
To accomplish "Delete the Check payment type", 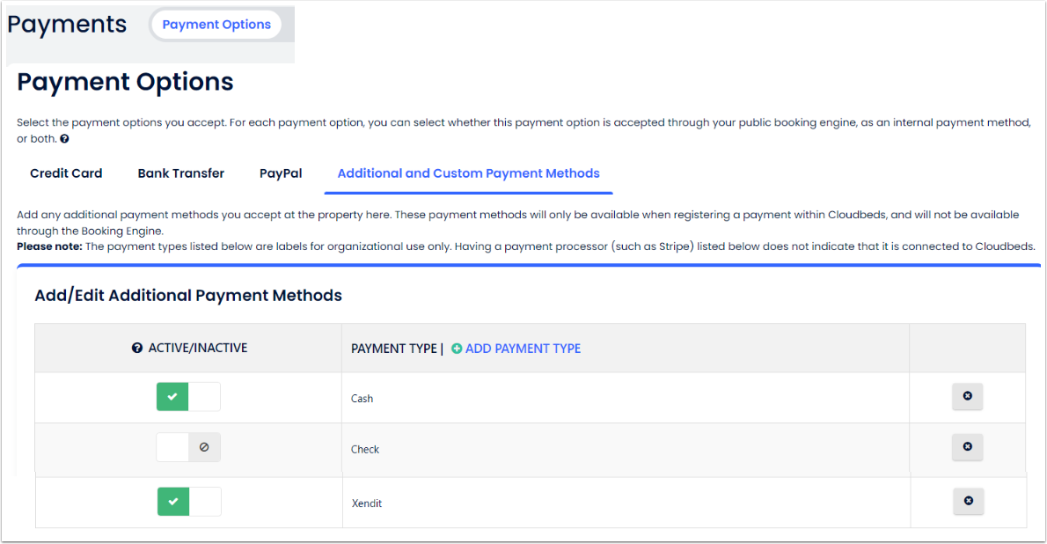I will pos(967,447).
